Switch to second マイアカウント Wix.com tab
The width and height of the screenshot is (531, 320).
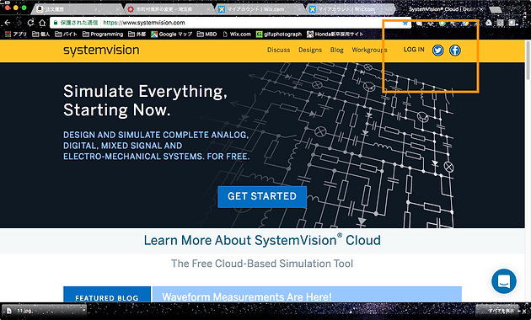(350, 9)
